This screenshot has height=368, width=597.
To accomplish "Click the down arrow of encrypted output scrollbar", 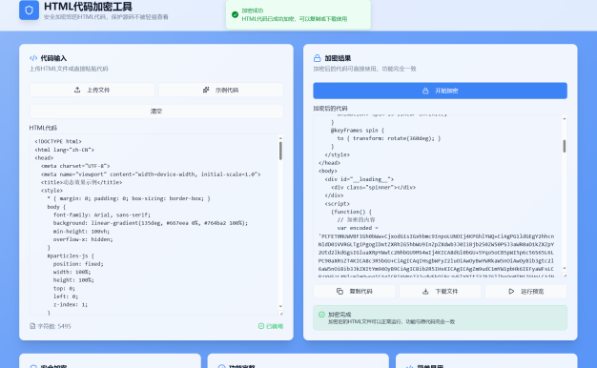I will (565, 268).
